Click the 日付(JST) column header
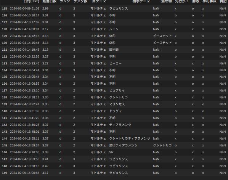The height and width of the screenshot is (180, 228). 31,1
